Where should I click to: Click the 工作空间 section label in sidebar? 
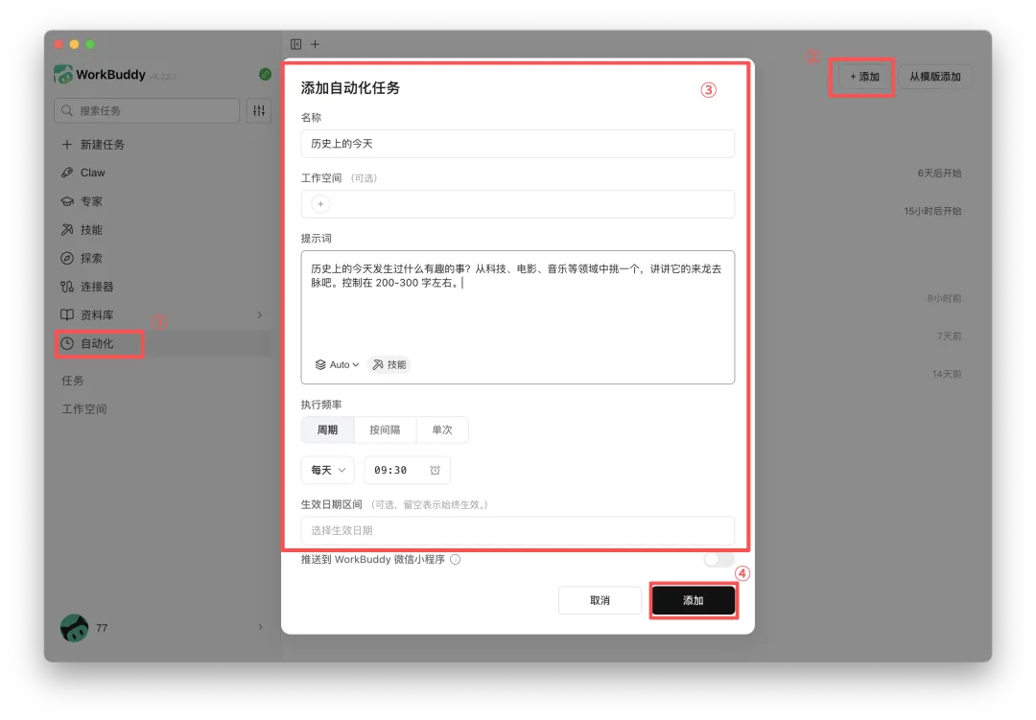click(x=83, y=408)
